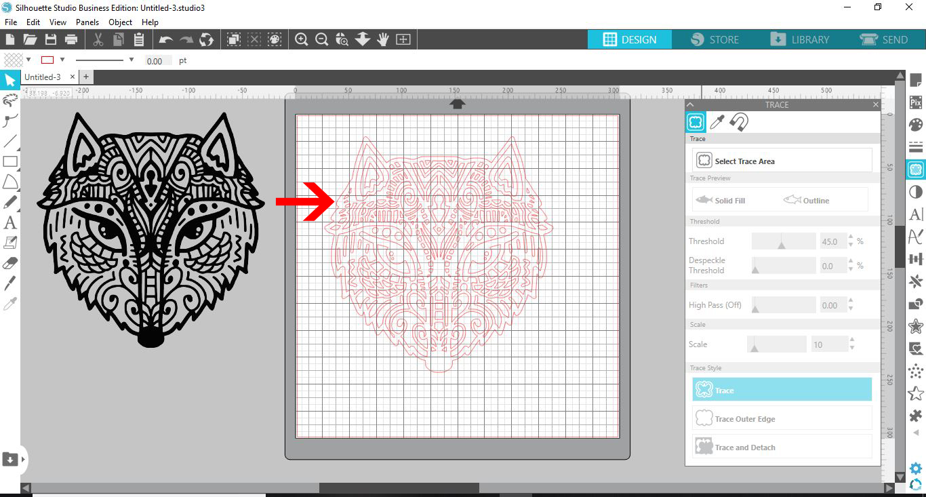The image size is (926, 497).
Task: Click the Paste clipboard icon
Action: click(x=139, y=39)
